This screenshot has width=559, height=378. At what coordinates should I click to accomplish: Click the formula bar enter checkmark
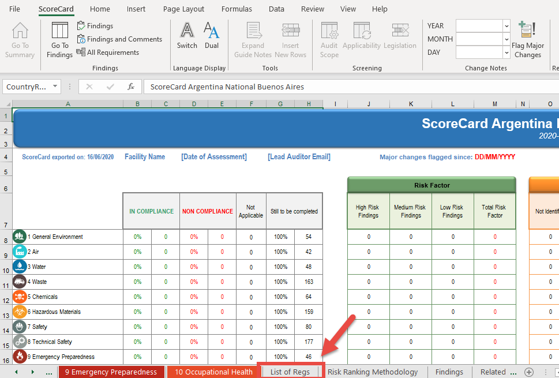(110, 87)
